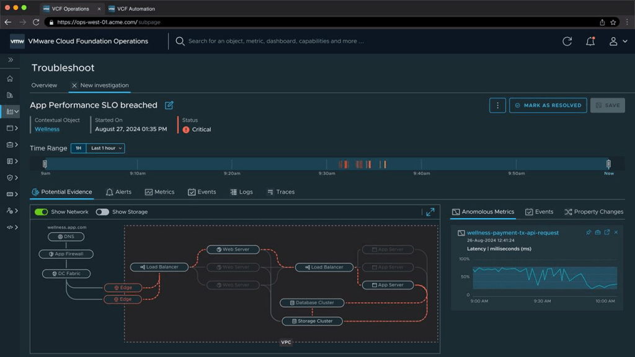
Task: Pin the wellness-payment metric card
Action: pos(588,232)
